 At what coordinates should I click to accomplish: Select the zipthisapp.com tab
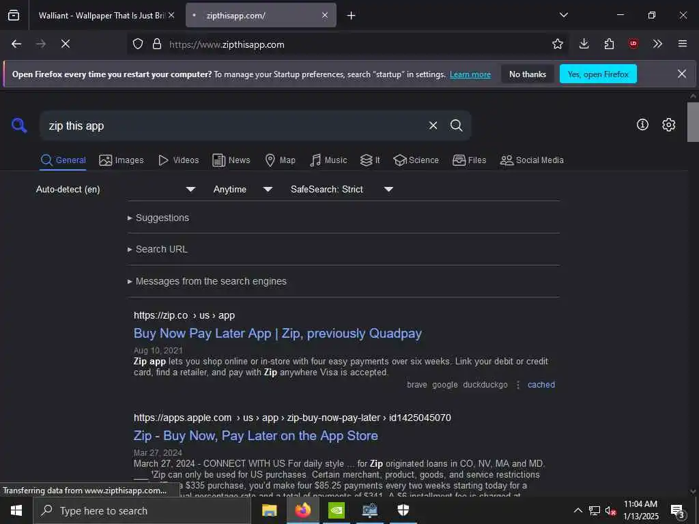261,15
